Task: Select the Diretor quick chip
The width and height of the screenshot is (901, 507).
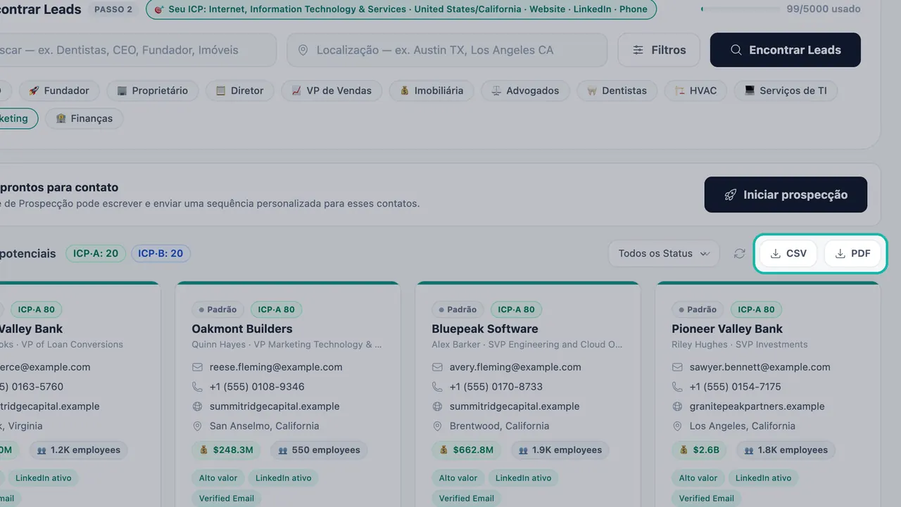Action: pyautogui.click(x=239, y=91)
